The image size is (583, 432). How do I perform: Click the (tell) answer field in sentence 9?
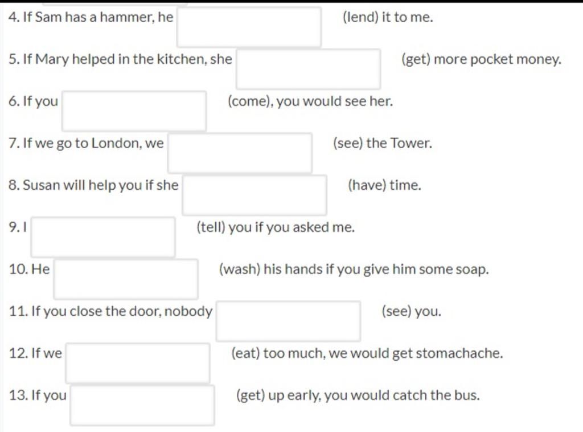click(103, 238)
